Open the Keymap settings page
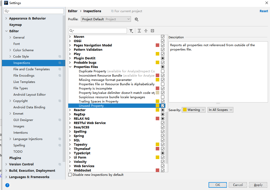270x190 pixels. point(15,25)
